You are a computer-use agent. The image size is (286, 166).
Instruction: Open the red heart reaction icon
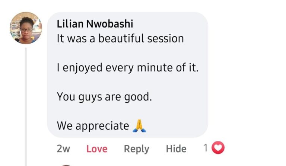click(218, 148)
